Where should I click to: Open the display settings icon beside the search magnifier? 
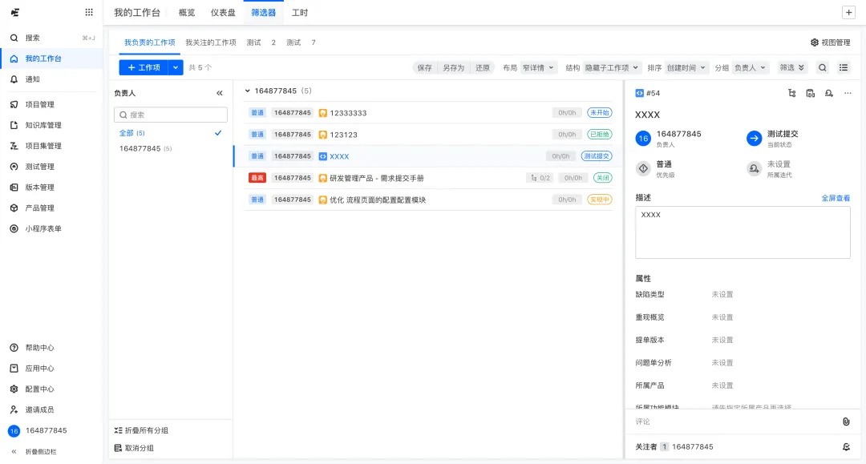844,67
